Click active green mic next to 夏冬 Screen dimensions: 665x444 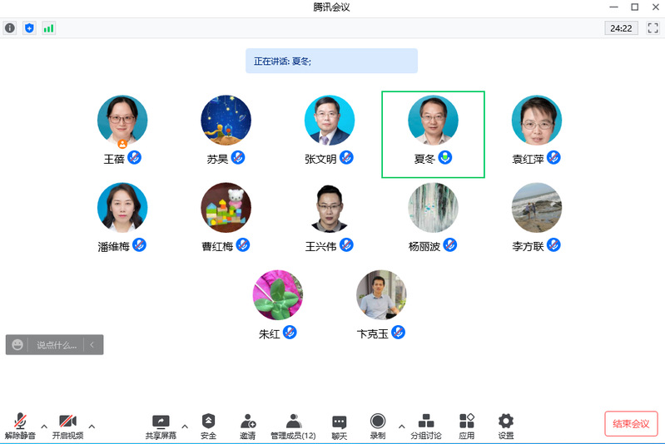click(x=445, y=158)
